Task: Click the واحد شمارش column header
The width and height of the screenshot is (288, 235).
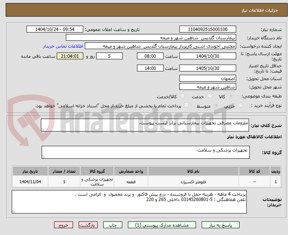Action: tap(131, 171)
